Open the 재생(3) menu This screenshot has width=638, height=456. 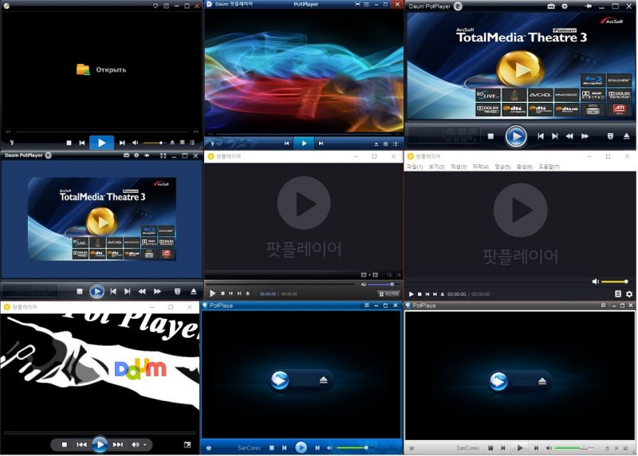[x=459, y=167]
